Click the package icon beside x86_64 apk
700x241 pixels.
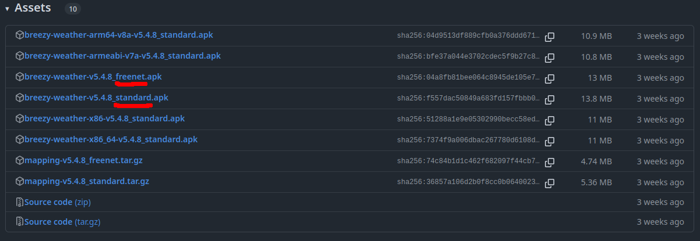coord(20,139)
